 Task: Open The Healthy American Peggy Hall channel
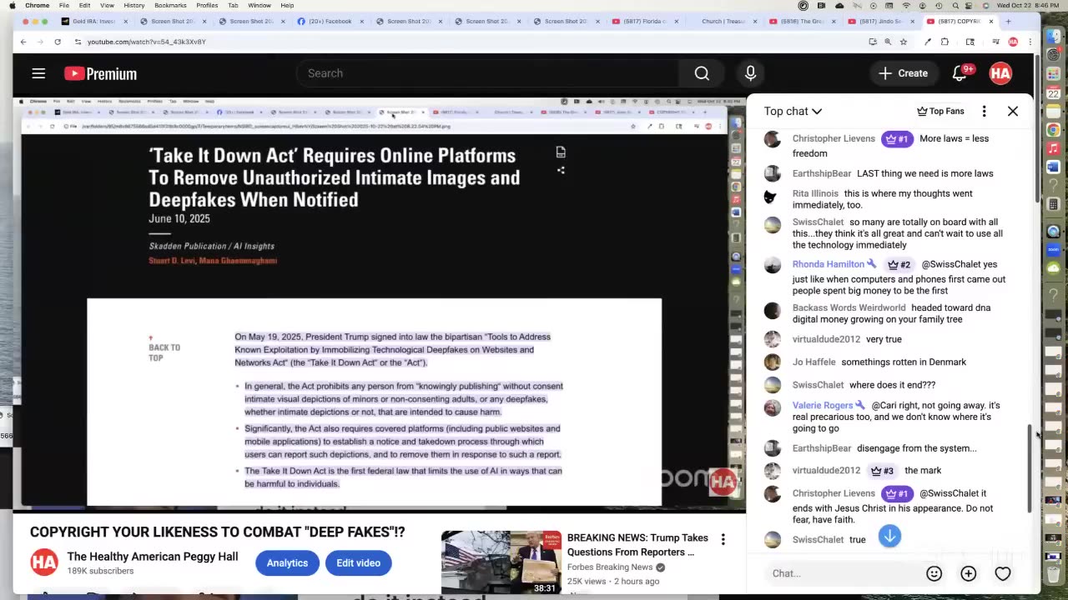[153, 557]
